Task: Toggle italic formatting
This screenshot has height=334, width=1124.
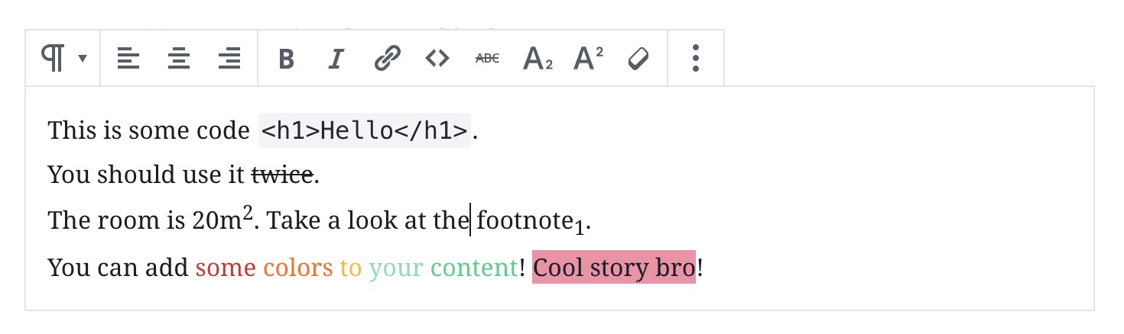Action: tap(335, 59)
